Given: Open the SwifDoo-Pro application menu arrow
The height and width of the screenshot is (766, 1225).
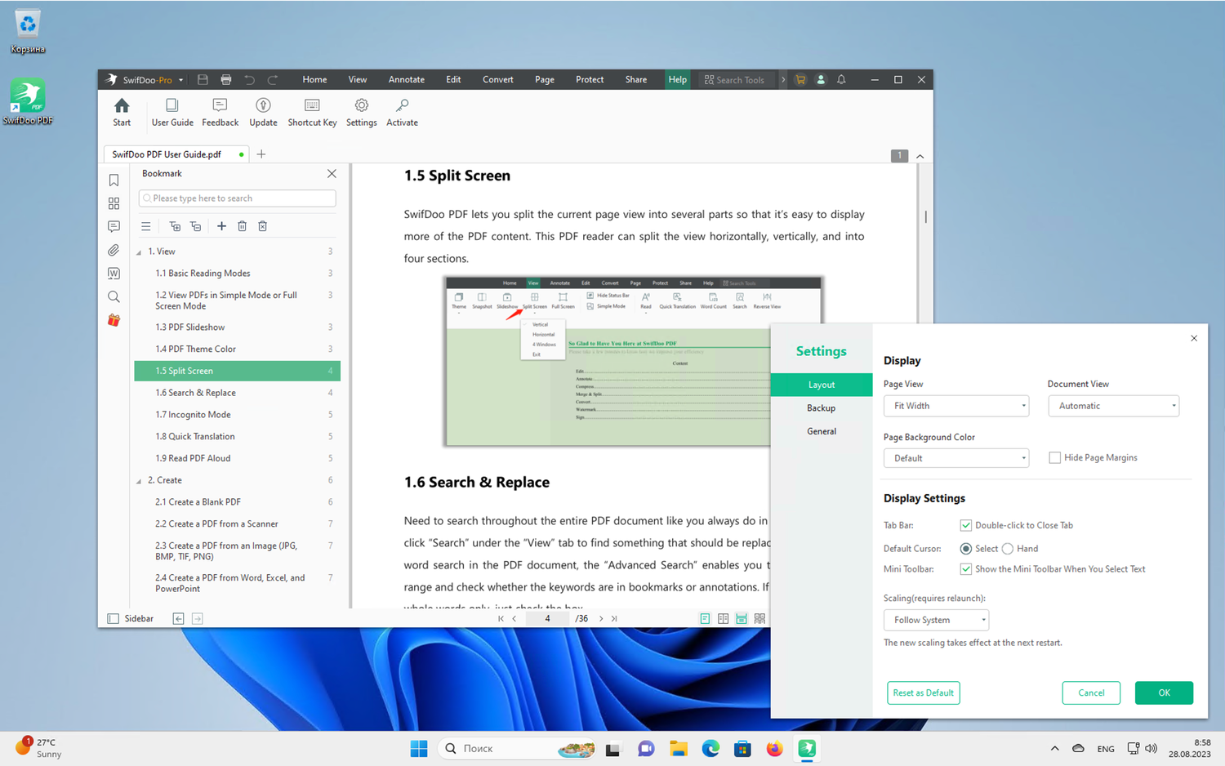Looking at the screenshot, I should coord(180,80).
